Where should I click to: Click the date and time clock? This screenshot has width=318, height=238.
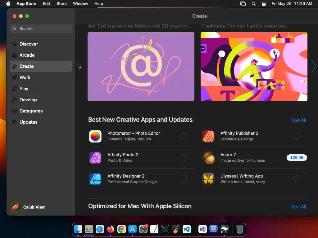[x=292, y=3]
